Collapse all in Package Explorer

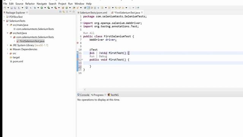click(x=60, y=12)
